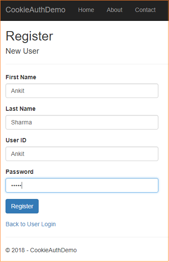Click inside the Password field
The image size is (169, 262).
(82, 185)
